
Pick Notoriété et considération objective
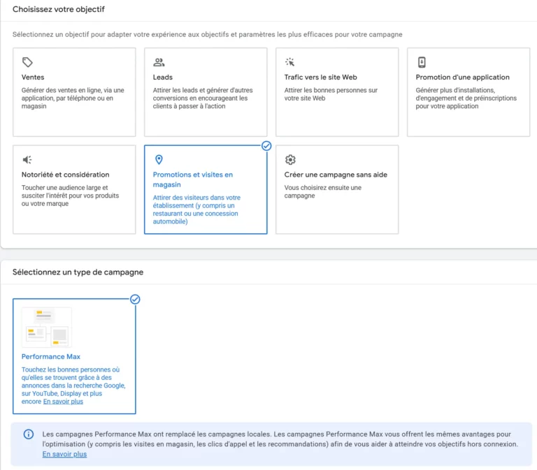(66, 175)
